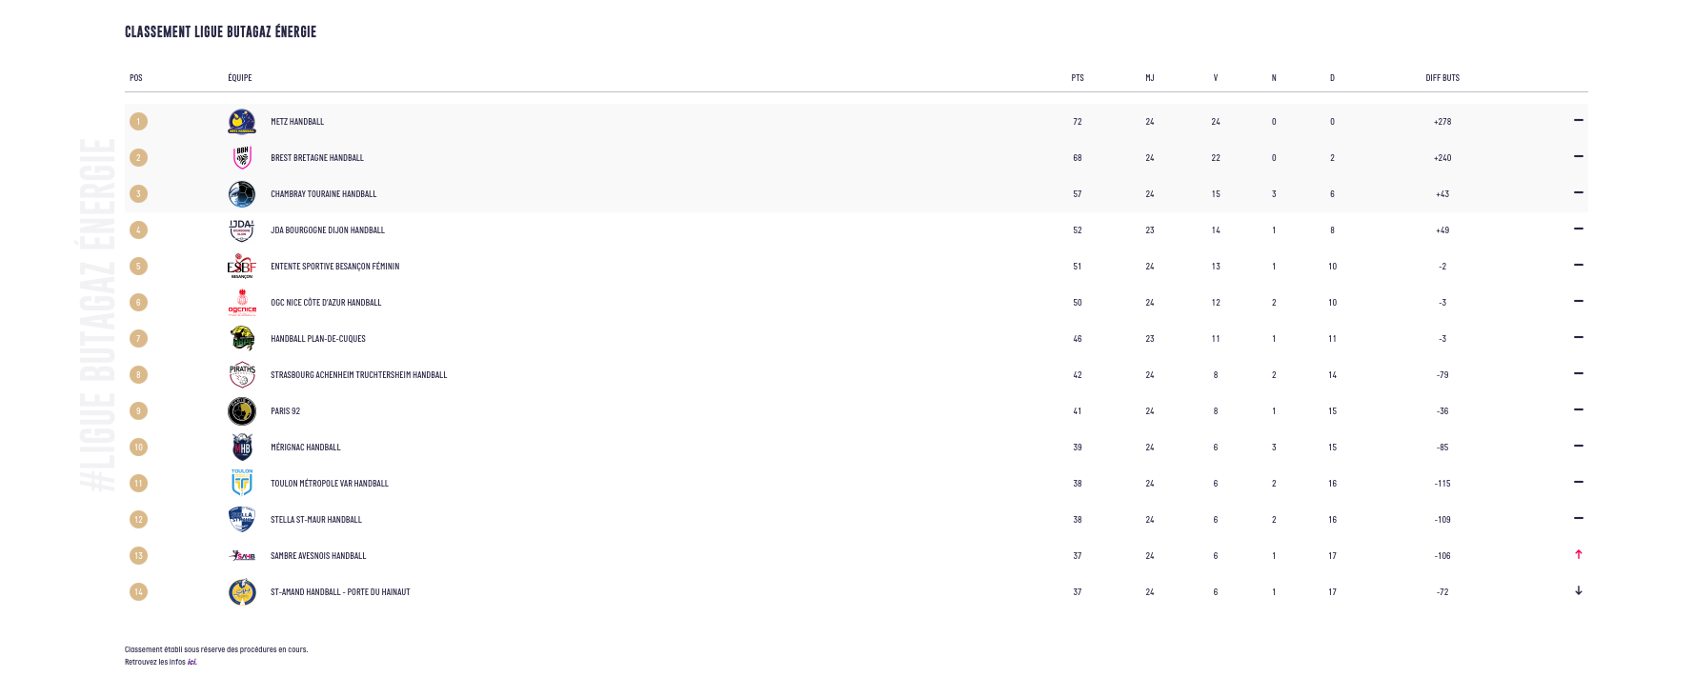Viewport: 1694px width, 697px height.
Task: Open the 'ici' link in the footnote
Action: pyautogui.click(x=192, y=662)
